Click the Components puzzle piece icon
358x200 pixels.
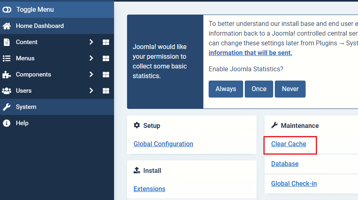coord(6,74)
